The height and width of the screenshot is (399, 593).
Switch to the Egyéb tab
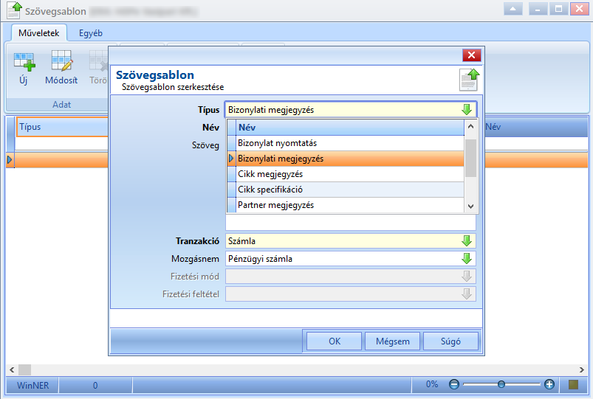click(91, 33)
